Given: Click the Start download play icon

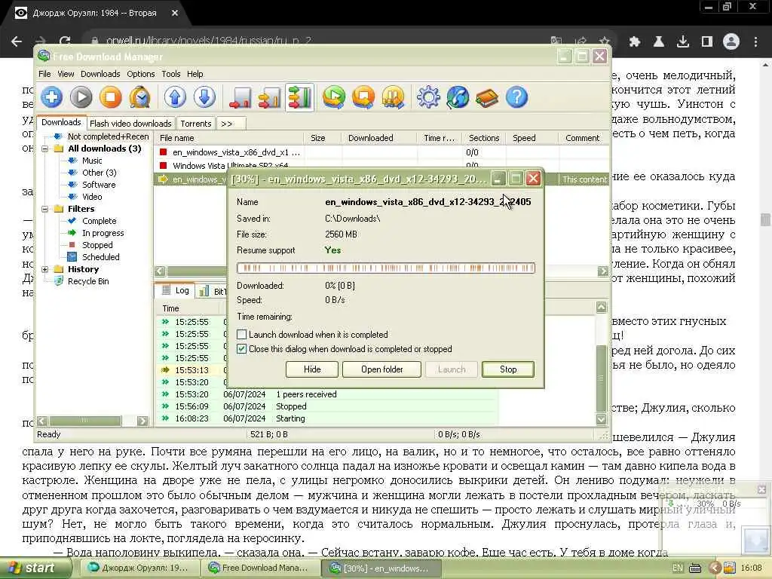Looking at the screenshot, I should click(81, 97).
